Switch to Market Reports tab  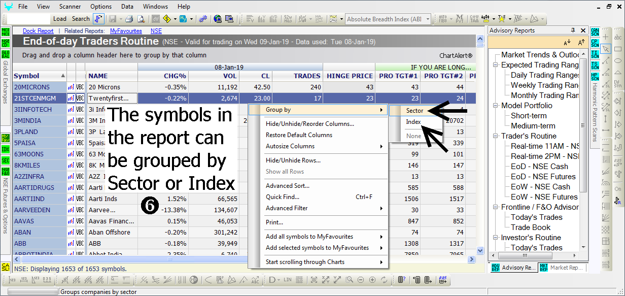coord(562,268)
